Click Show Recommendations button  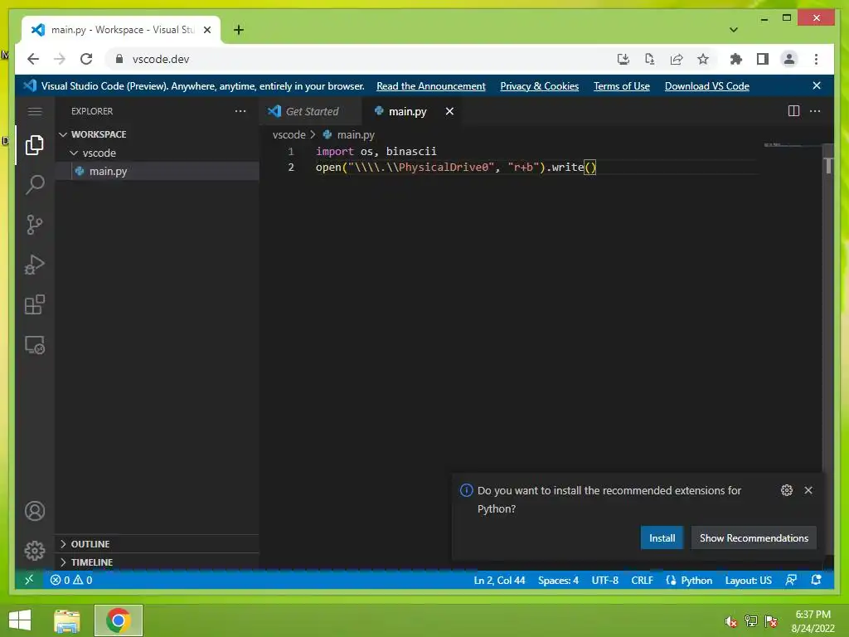click(754, 537)
